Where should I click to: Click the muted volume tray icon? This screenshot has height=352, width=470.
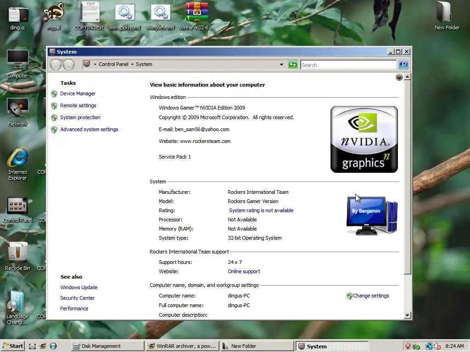coord(437,346)
